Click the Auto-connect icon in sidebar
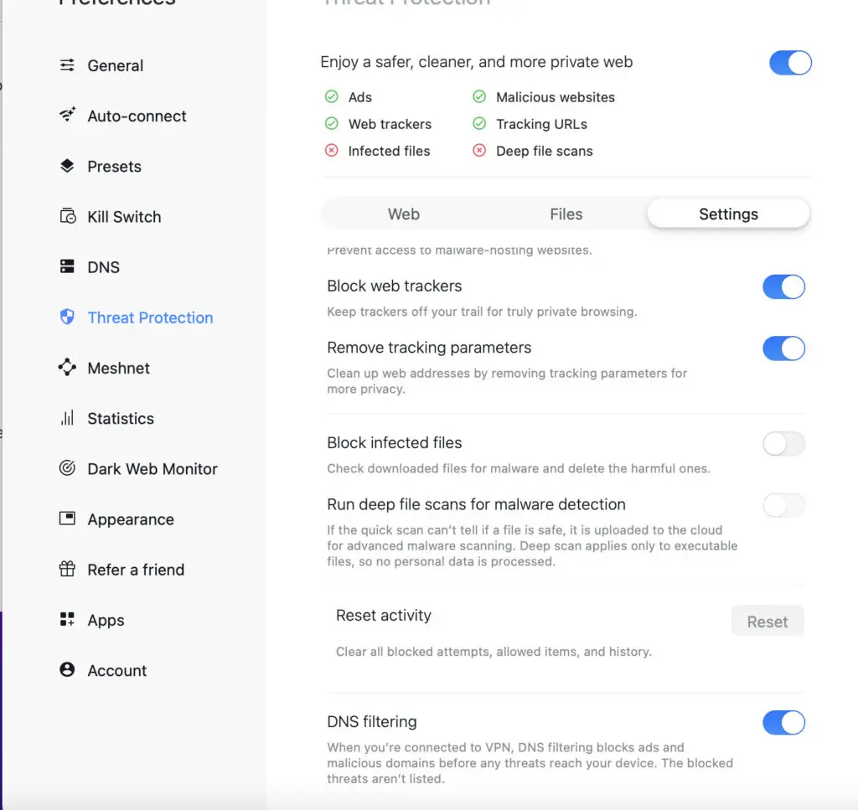Screen dimensions: 858x810 point(67,115)
